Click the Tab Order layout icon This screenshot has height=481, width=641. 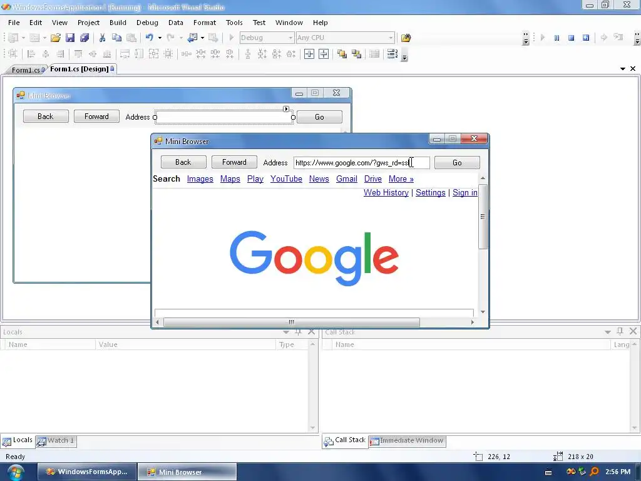point(392,54)
